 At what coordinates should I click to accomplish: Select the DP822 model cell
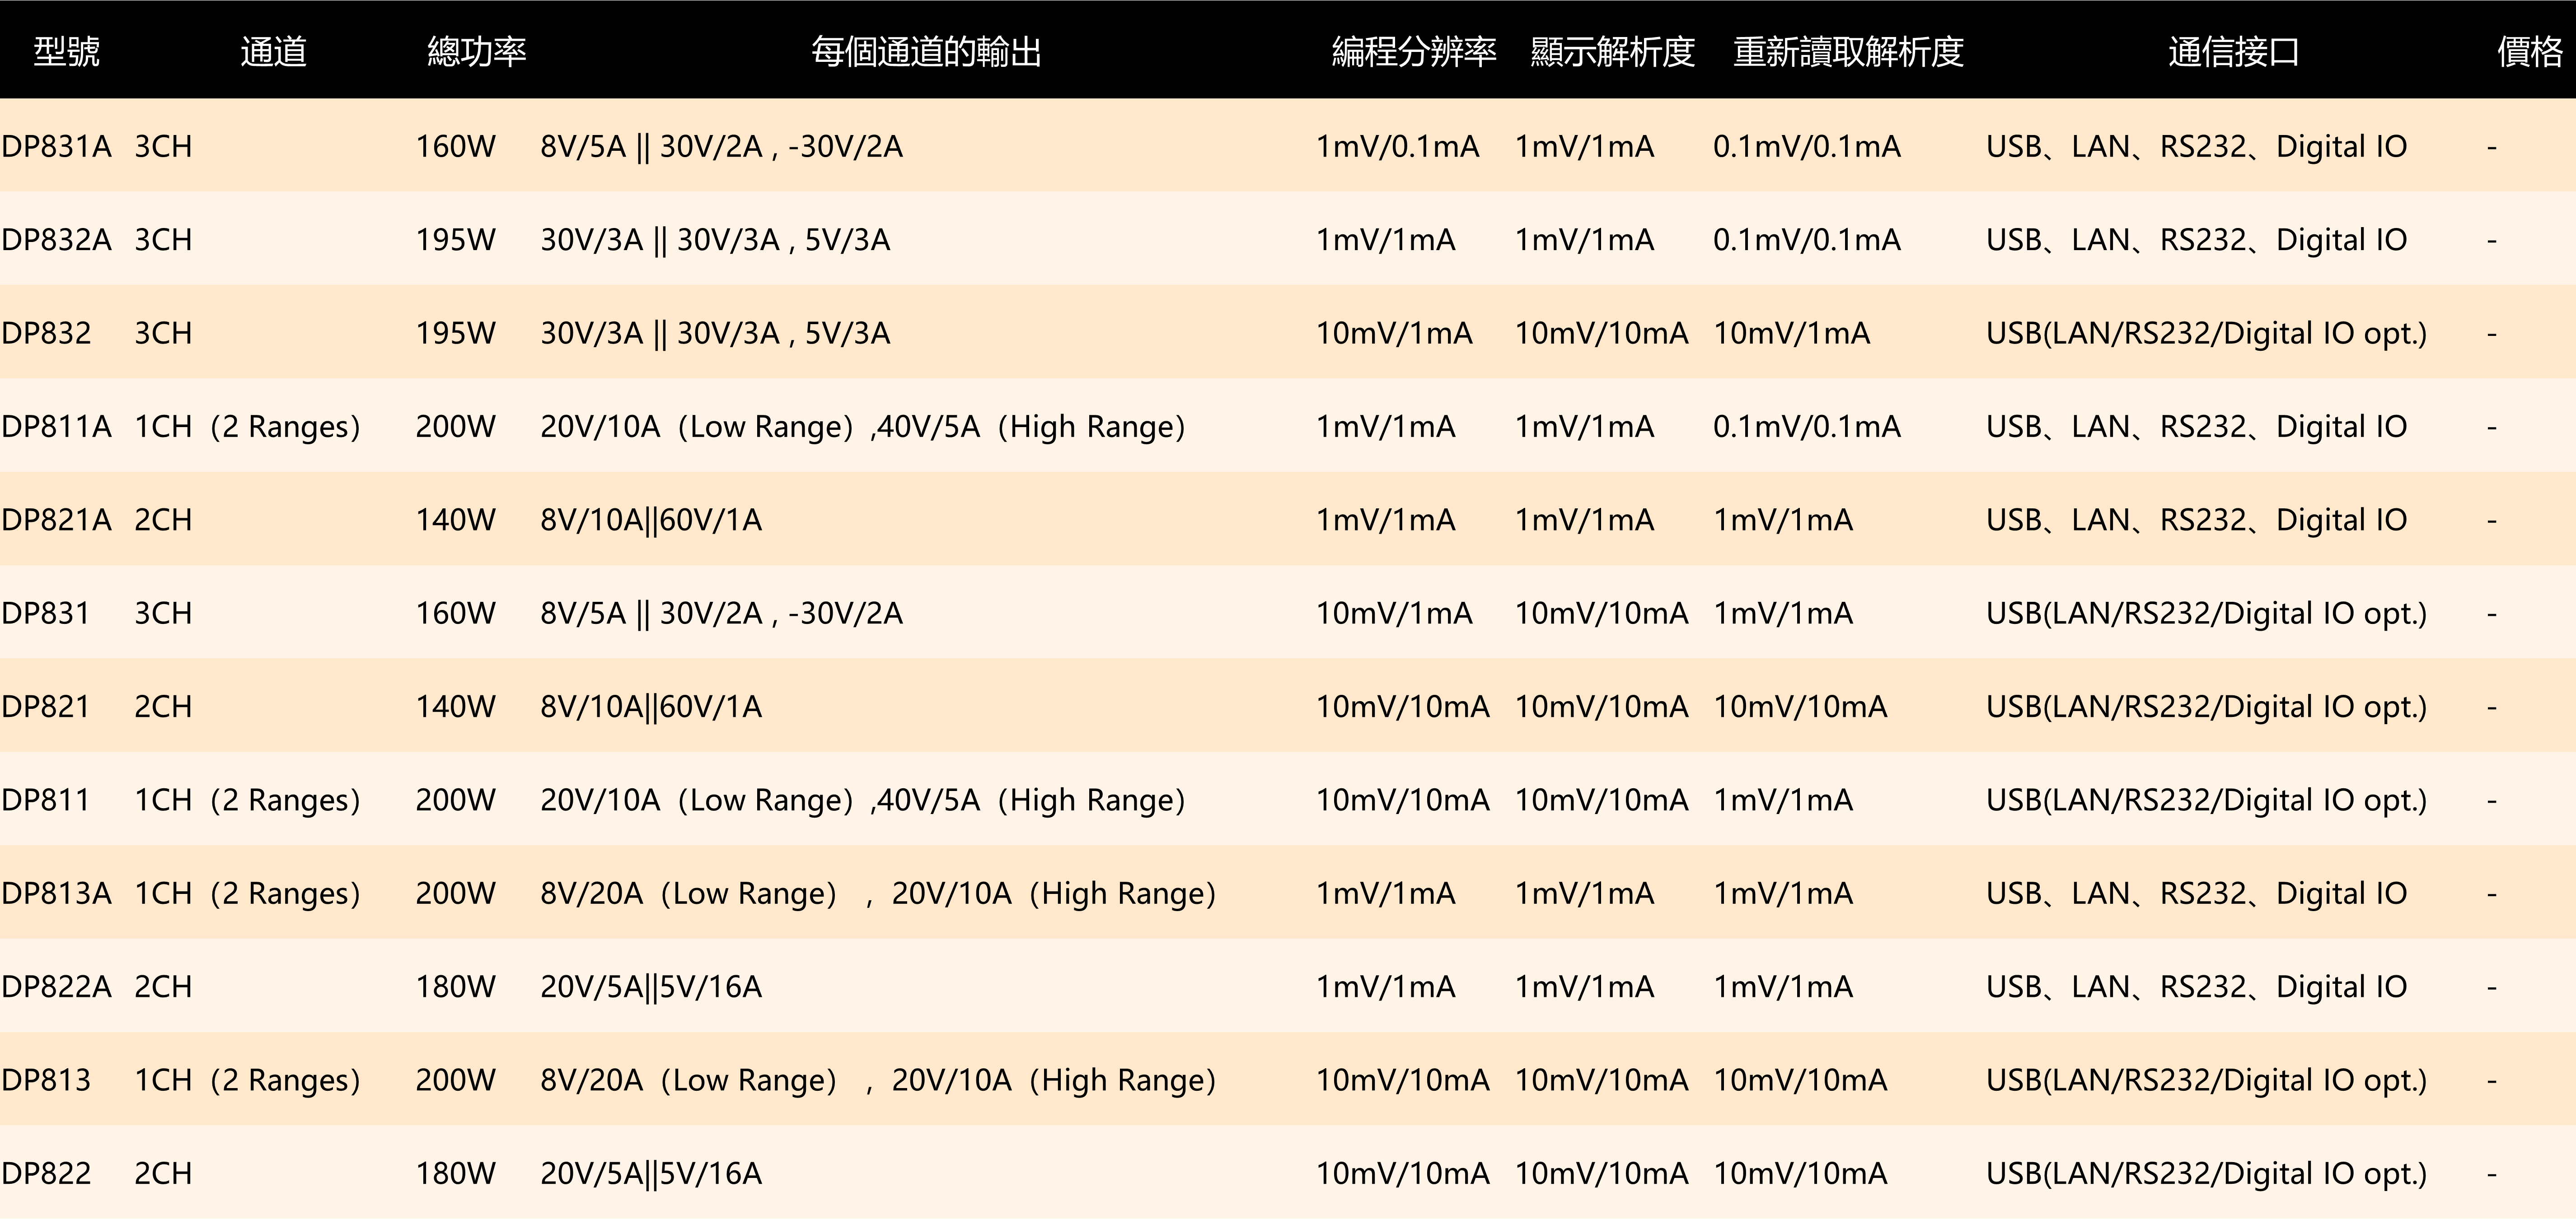tap(46, 1173)
